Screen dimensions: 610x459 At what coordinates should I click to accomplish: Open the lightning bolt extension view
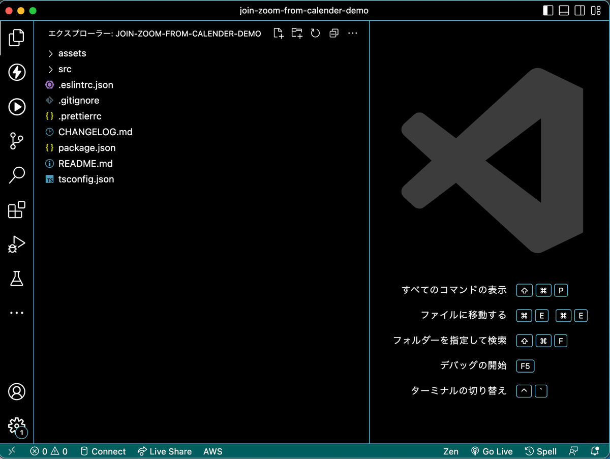pos(17,72)
